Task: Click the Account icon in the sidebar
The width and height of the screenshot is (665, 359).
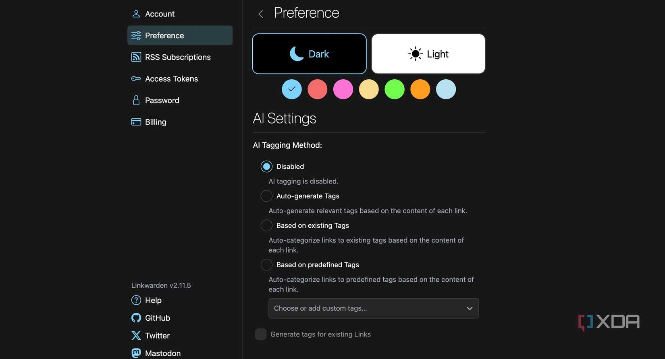Action: click(136, 13)
